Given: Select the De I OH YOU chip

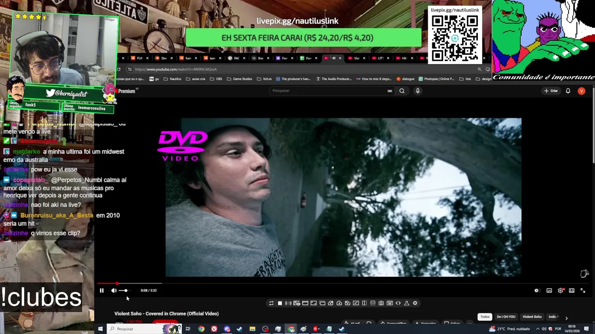Looking at the screenshot, I should 506,317.
